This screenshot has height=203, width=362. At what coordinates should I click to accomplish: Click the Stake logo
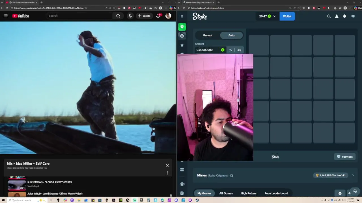click(200, 16)
